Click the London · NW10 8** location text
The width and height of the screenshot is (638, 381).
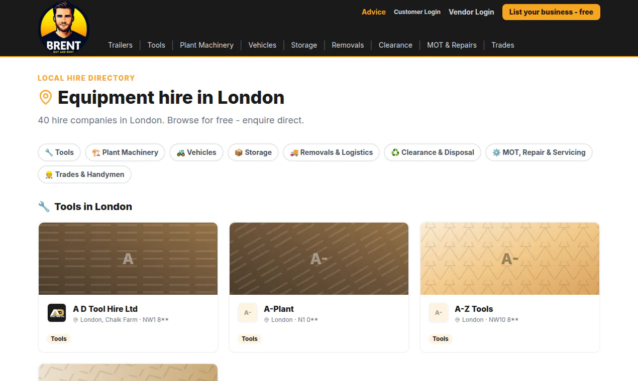click(490, 320)
